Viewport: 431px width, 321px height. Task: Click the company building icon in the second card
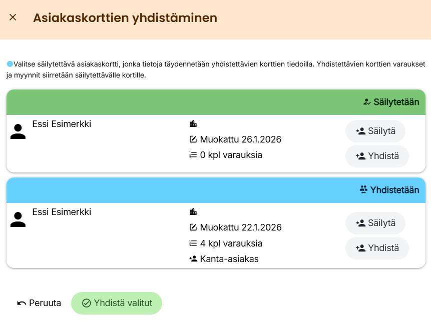pos(193,212)
